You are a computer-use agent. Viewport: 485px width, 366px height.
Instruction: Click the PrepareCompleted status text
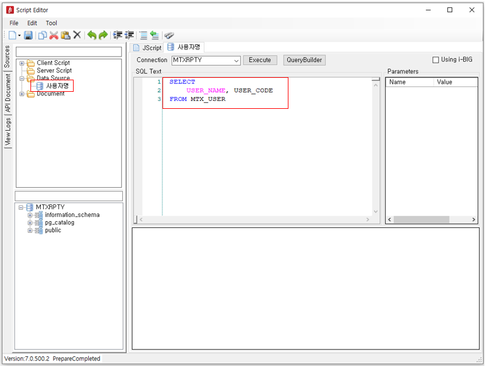[77, 359]
